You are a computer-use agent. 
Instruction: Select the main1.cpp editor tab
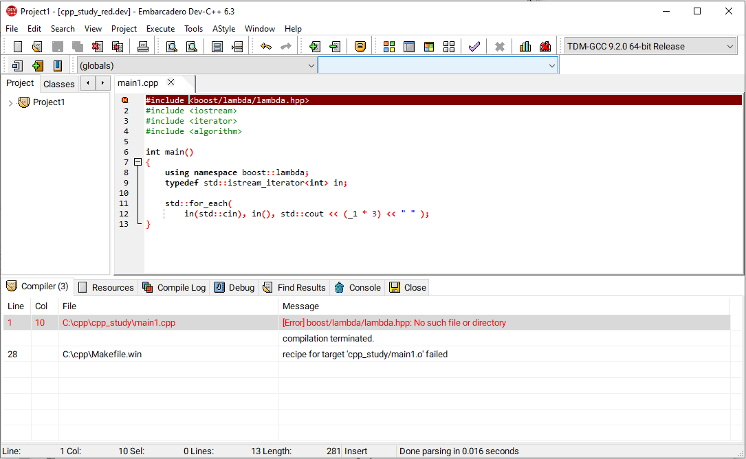click(x=138, y=82)
